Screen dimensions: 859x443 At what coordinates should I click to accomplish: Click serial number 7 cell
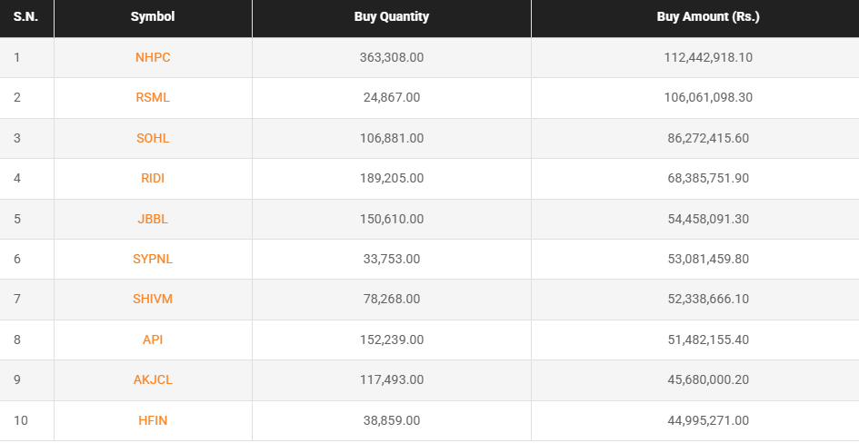[x=17, y=300]
